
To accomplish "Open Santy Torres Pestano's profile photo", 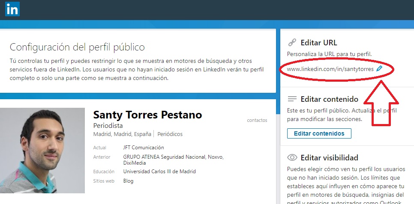I will pyautogui.click(x=42, y=150).
